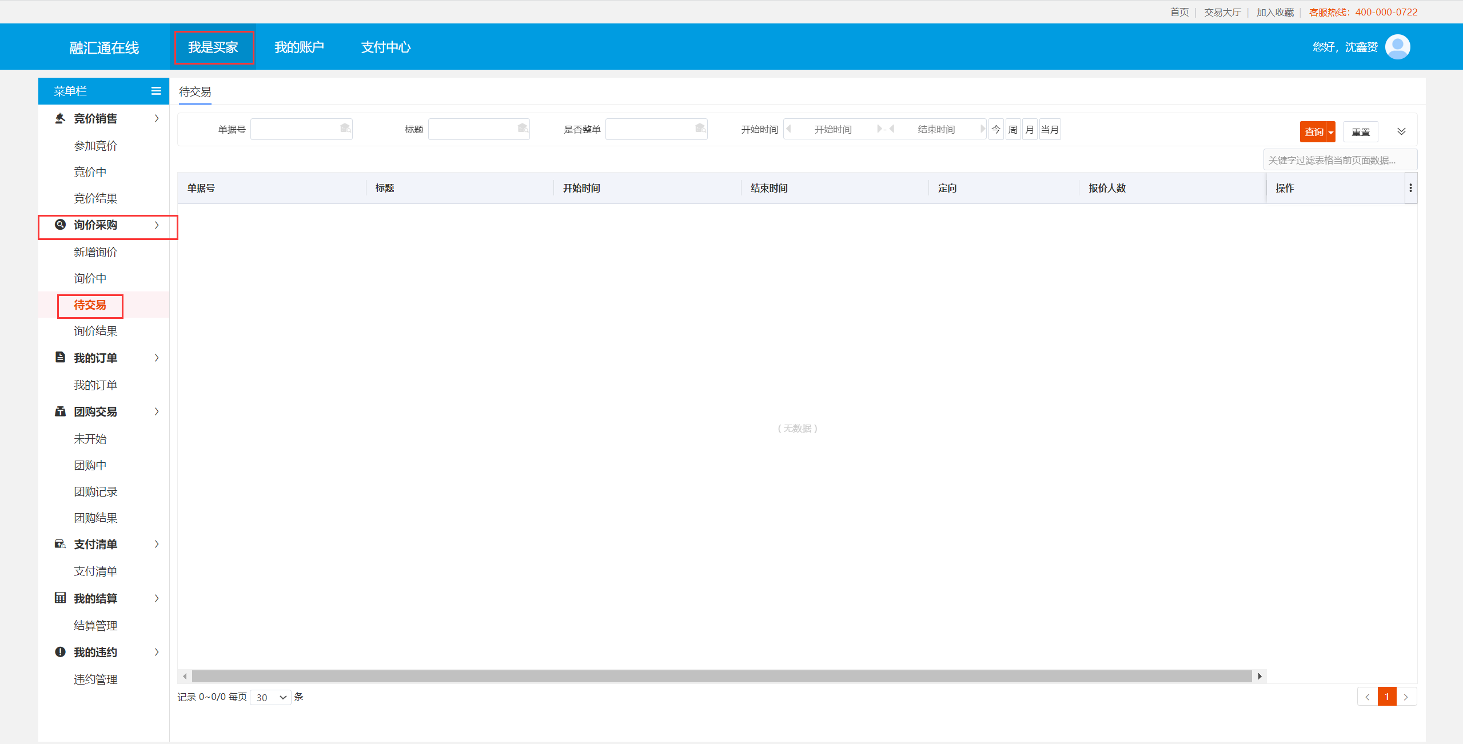Open 团购中 menu item
Image resolution: width=1463 pixels, height=744 pixels.
[x=90, y=465]
